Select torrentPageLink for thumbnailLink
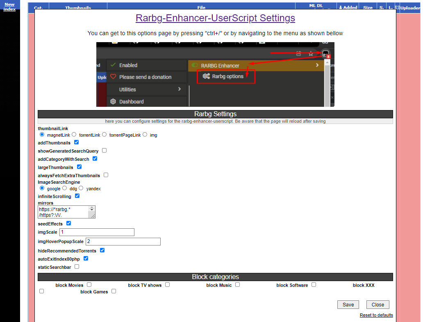 pos(105,134)
